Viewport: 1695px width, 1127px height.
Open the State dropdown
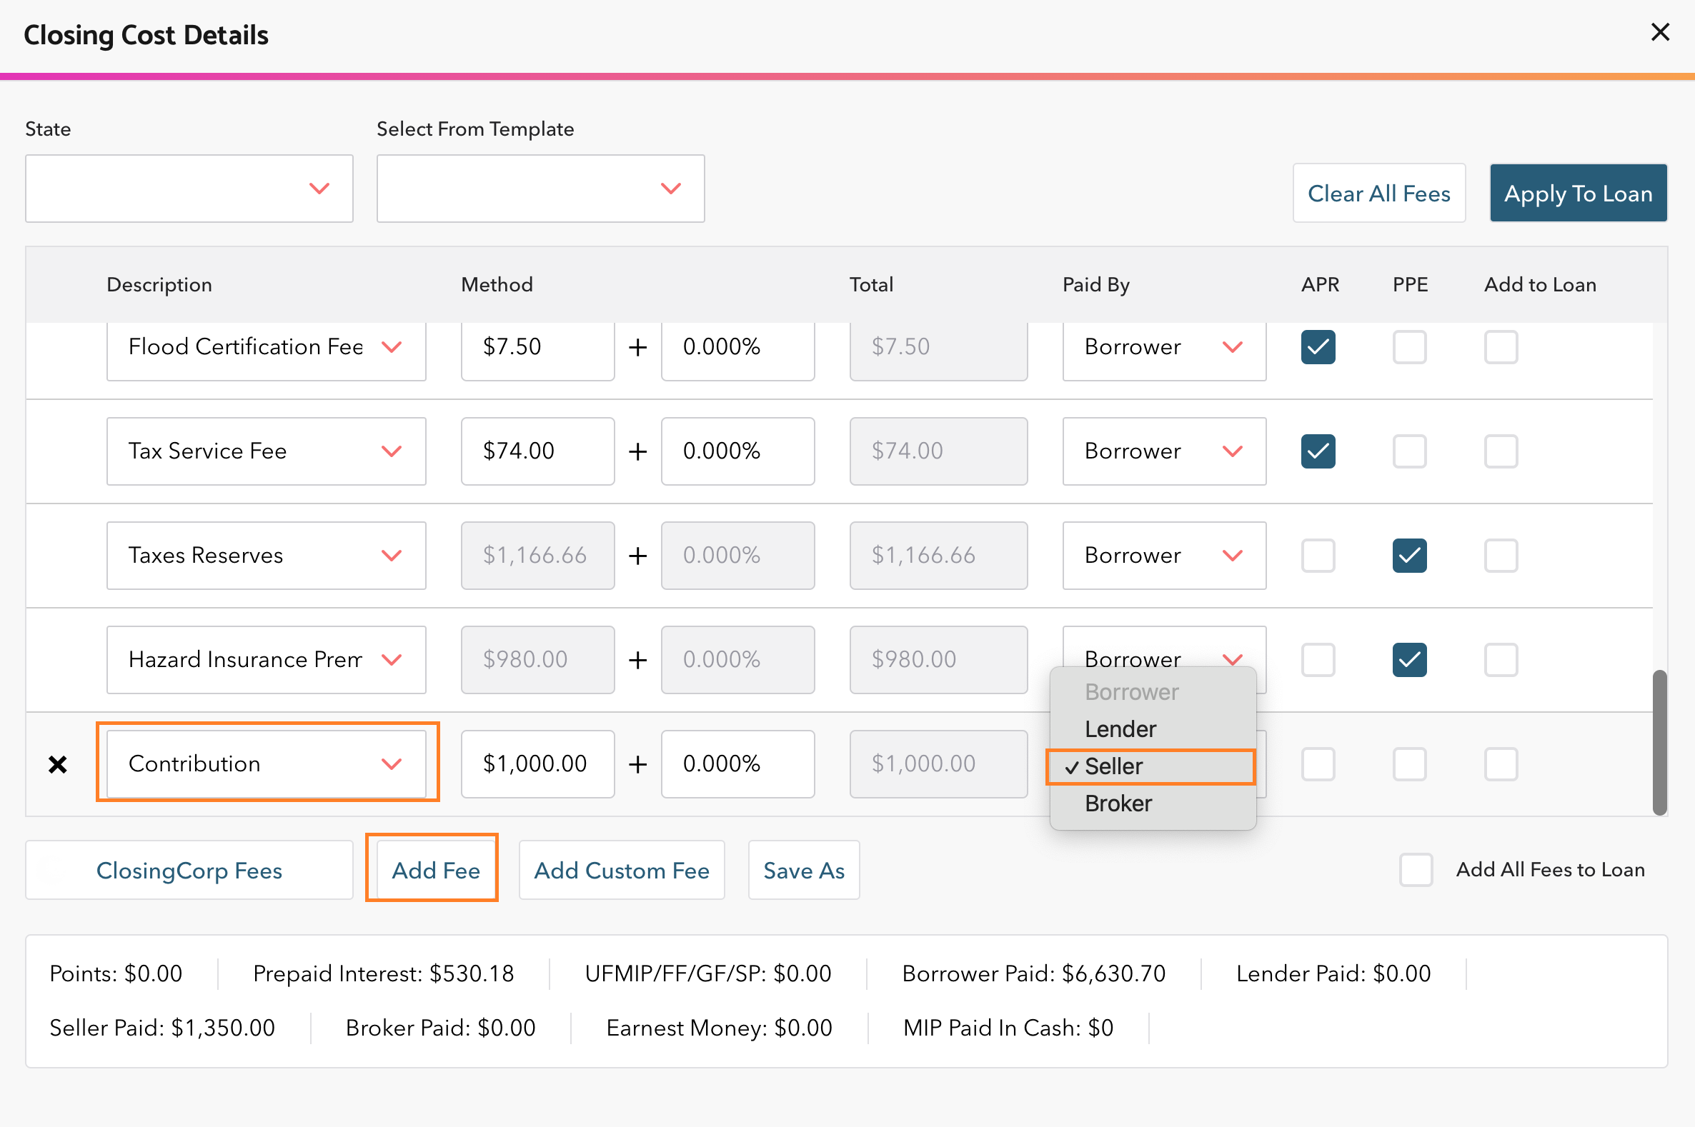tap(189, 189)
